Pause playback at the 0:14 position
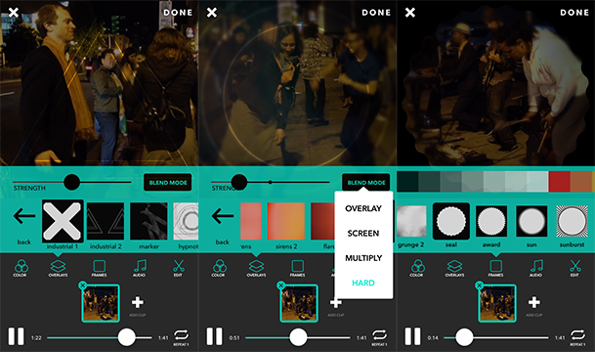595x352 pixels. click(412, 336)
